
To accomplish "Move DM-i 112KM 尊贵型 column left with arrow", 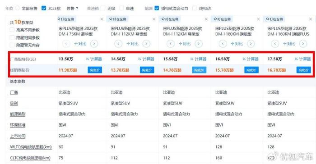I will tap(118, 44).
